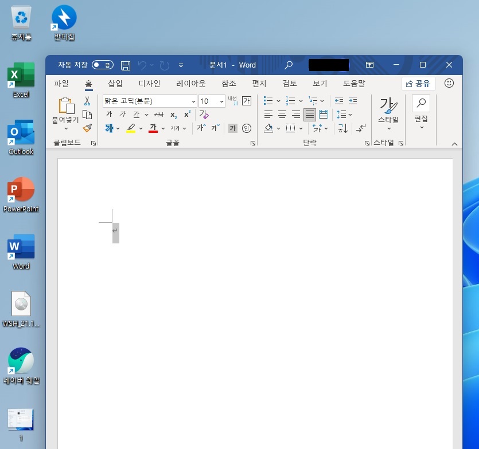Apply center text alignment

click(282, 115)
